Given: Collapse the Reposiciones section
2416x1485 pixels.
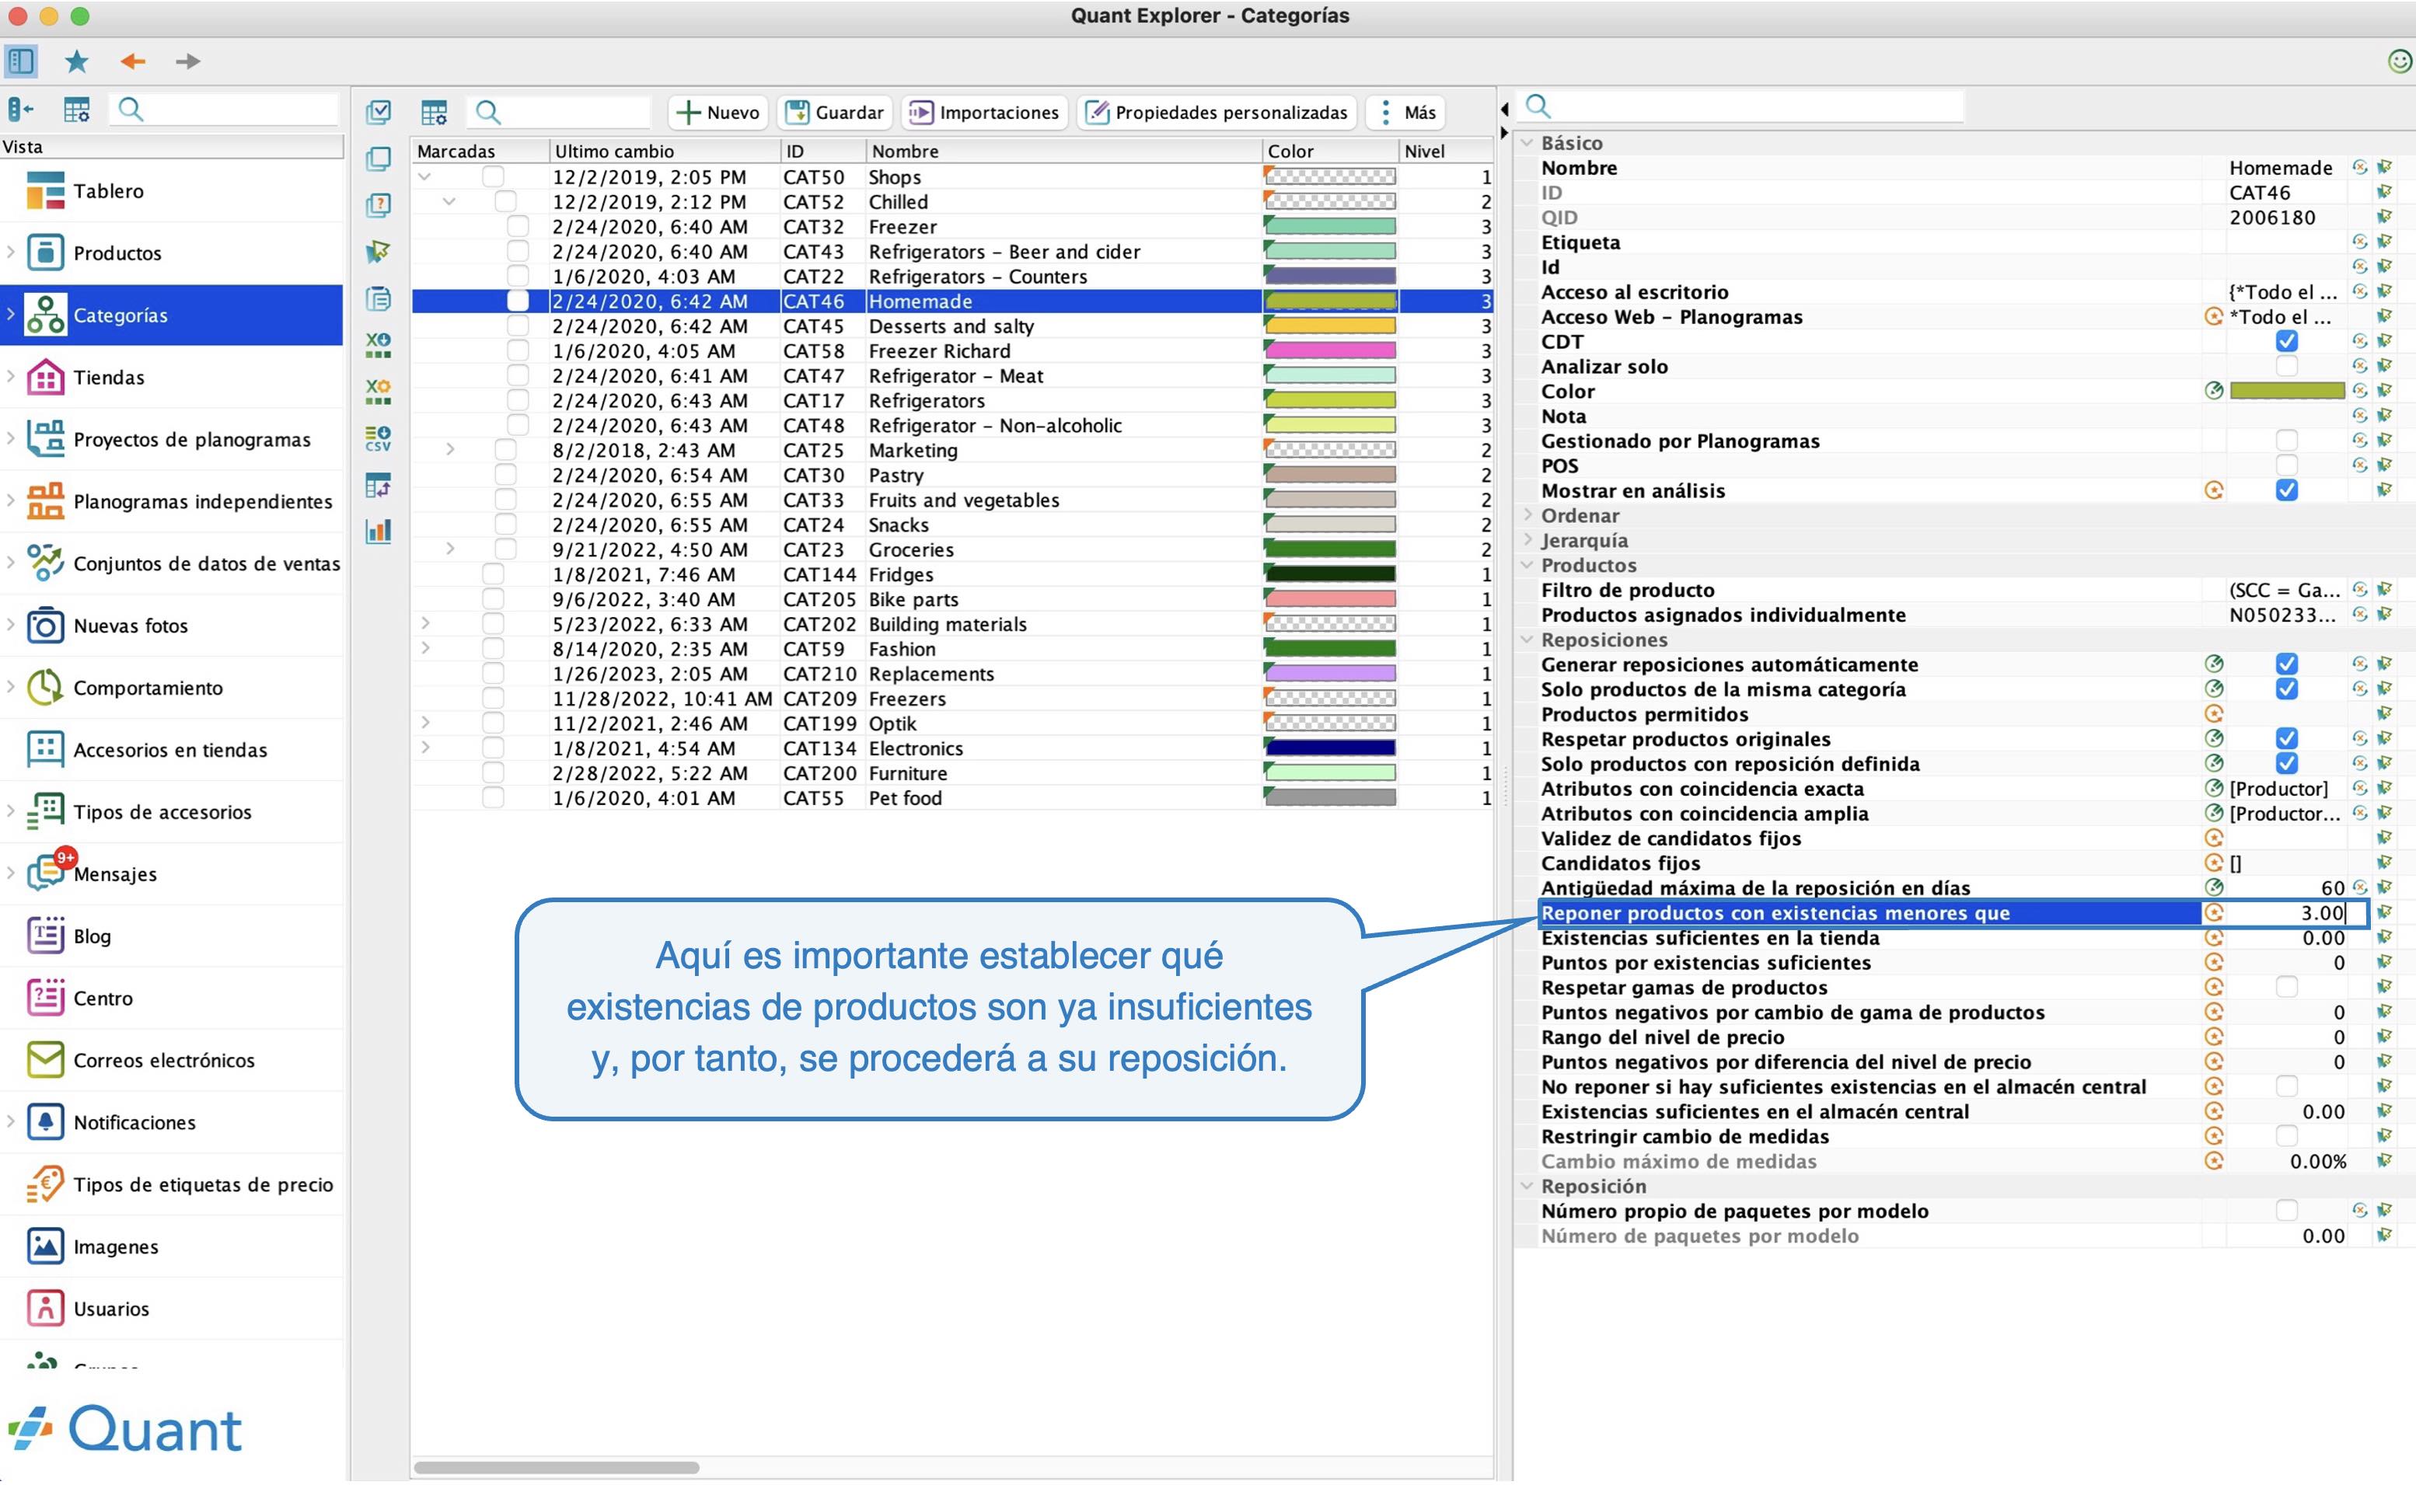Looking at the screenshot, I should tap(1527, 640).
